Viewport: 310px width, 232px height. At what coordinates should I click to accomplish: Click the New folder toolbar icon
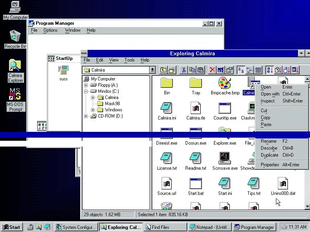(172, 70)
